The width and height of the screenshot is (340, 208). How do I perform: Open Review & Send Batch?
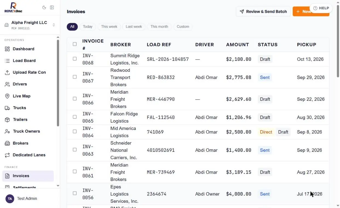(x=263, y=11)
